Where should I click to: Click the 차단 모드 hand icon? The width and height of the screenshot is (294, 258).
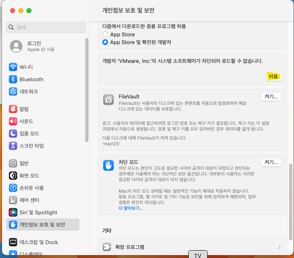coord(108,165)
